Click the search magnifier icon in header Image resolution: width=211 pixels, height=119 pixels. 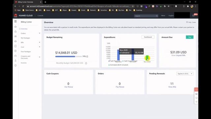[x=157, y=16]
